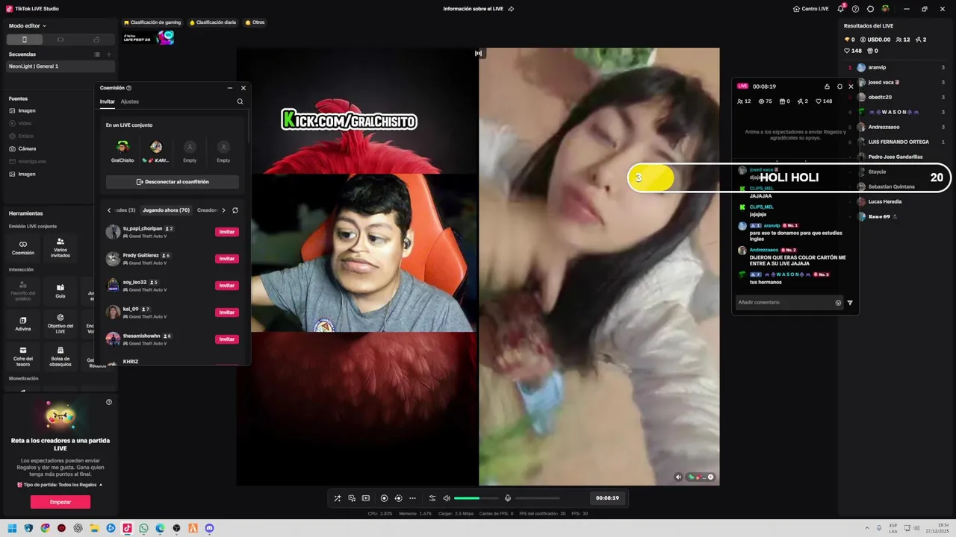Click the first Empty co-host slot
This screenshot has height=537, width=956.
[x=190, y=151]
